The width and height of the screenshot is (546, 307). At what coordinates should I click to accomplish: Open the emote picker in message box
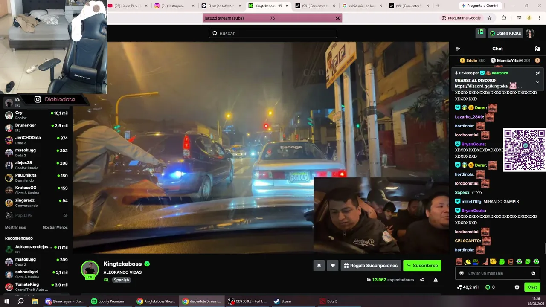pos(533,273)
